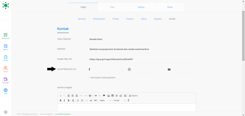
Task: Switch to the Fitur tab
Action: [x=112, y=7]
